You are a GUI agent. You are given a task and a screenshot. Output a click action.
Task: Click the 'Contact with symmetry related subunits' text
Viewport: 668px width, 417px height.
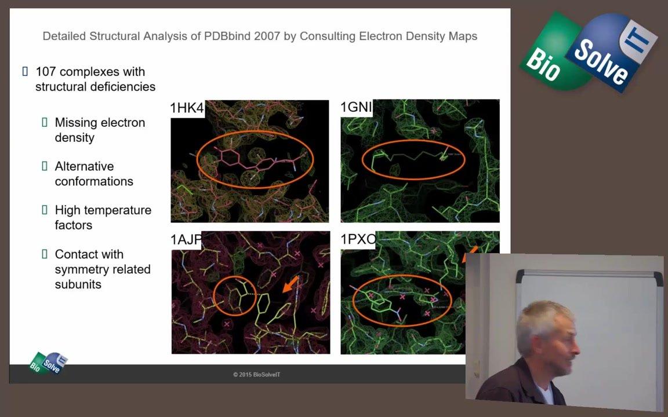(103, 269)
